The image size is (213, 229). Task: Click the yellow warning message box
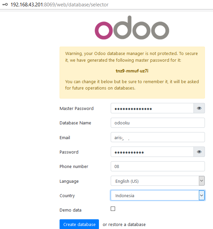pos(132,72)
